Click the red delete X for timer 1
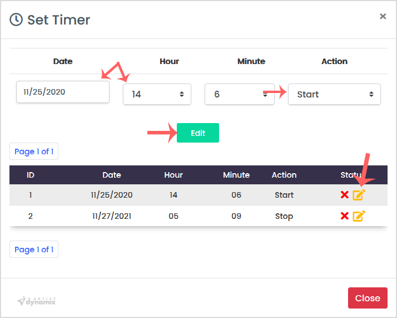397x318 pixels. click(x=344, y=195)
